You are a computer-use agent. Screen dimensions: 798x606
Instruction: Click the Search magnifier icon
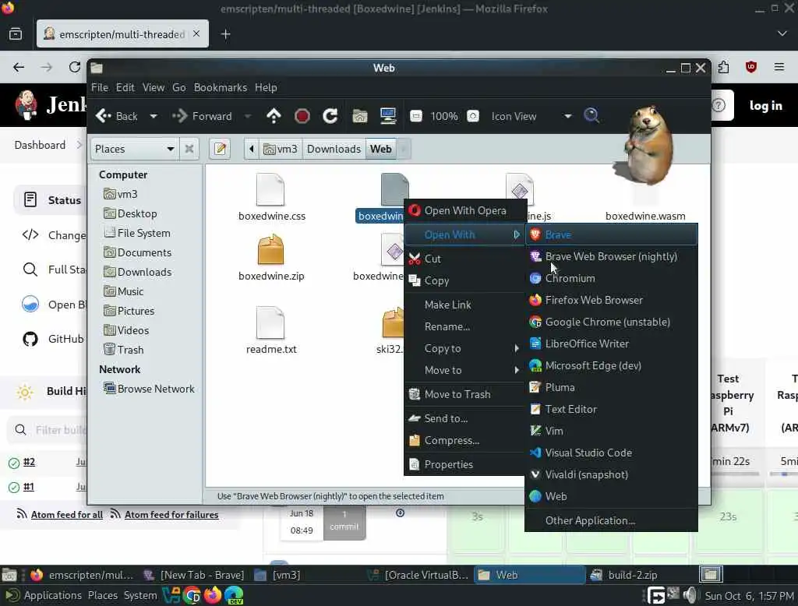tap(591, 116)
